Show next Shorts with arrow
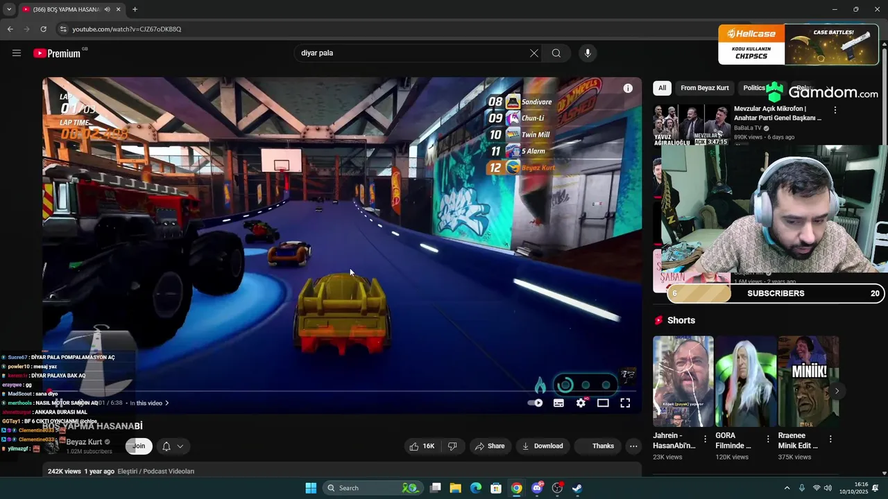This screenshot has width=888, height=499. 837,391
